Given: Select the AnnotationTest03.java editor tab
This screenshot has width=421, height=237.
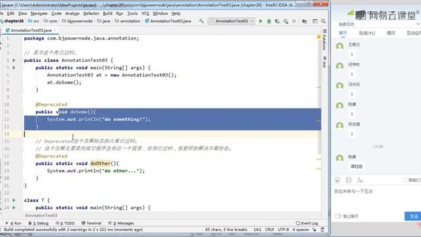Looking at the screenshot, I should click(31, 30).
